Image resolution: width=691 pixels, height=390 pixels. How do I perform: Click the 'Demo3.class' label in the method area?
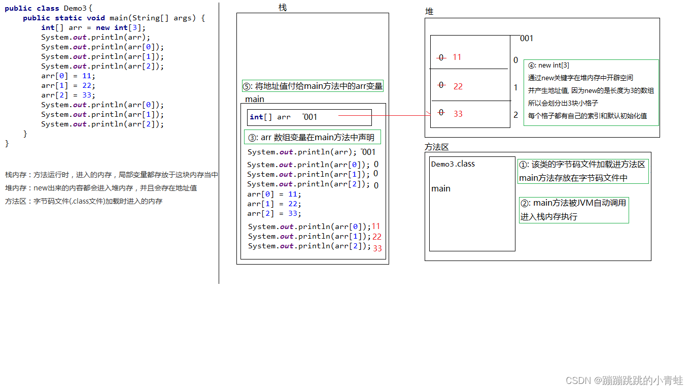453,164
